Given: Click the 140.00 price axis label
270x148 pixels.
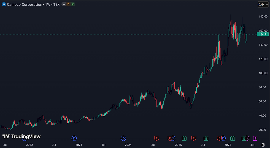Looking at the screenshot, I should tap(263, 45).
